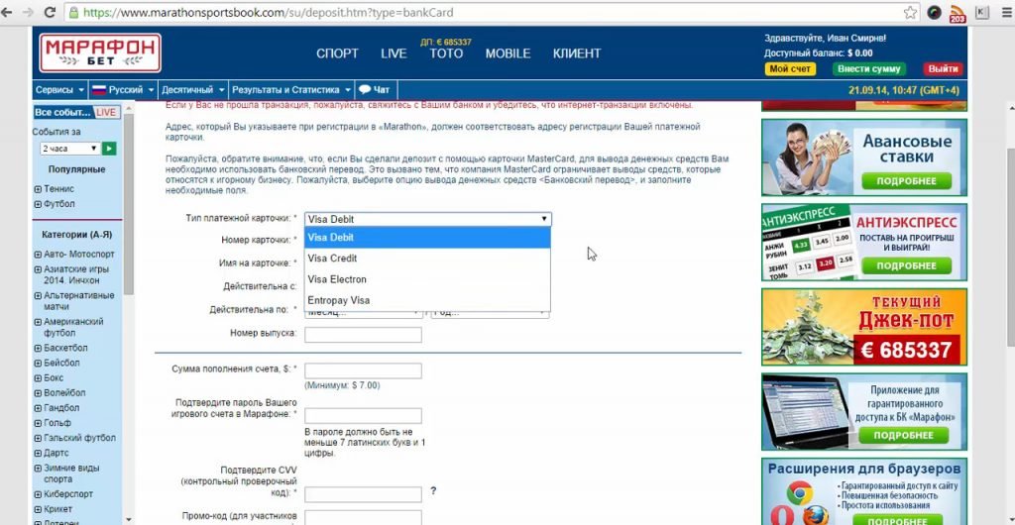Open the Гандбол category
The image size is (1015, 525).
(61, 408)
